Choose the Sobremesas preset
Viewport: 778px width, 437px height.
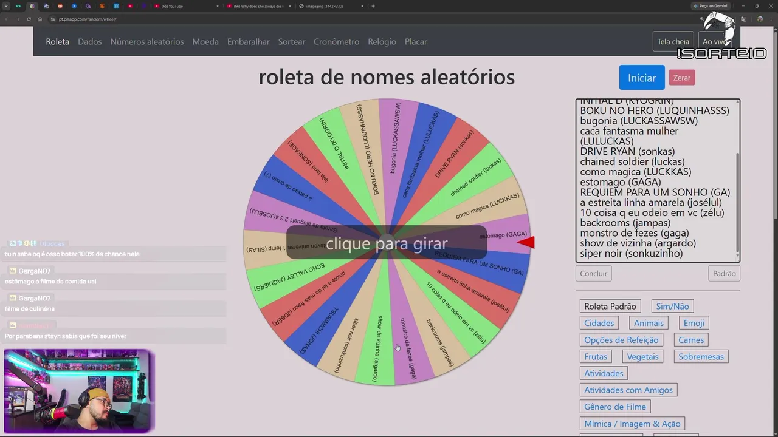[701, 356]
